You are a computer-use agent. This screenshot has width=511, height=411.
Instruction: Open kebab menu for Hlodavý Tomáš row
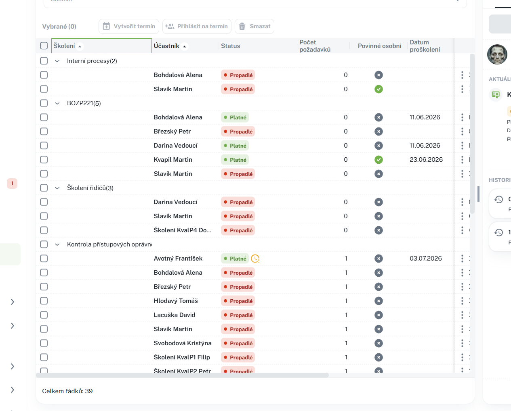click(462, 301)
